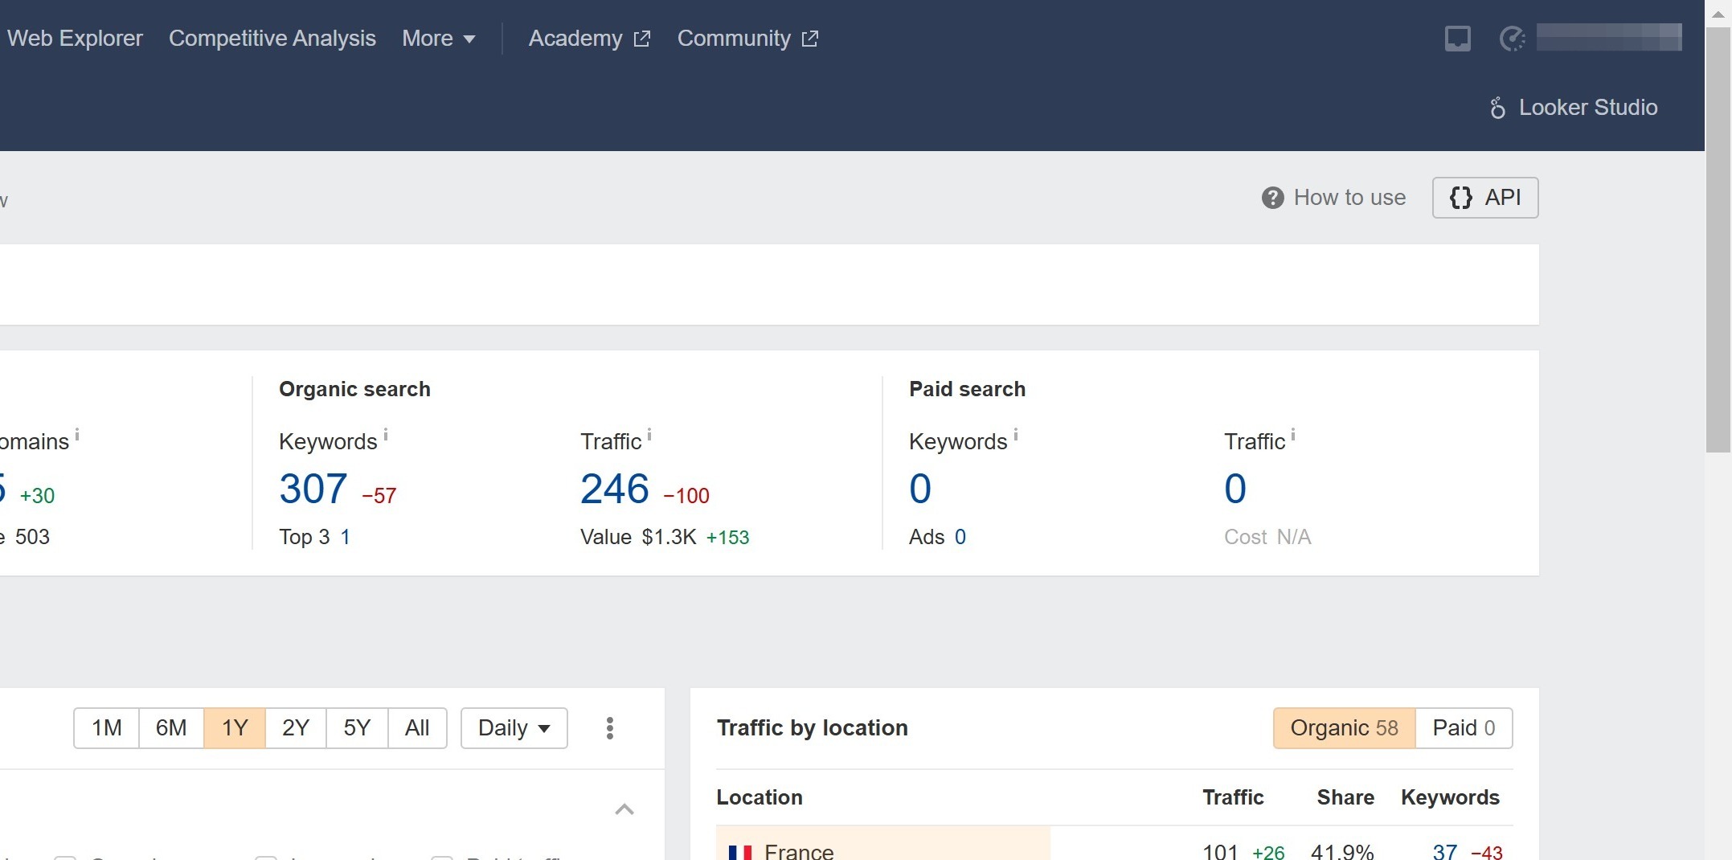Click the France flag icon

pos(739,852)
